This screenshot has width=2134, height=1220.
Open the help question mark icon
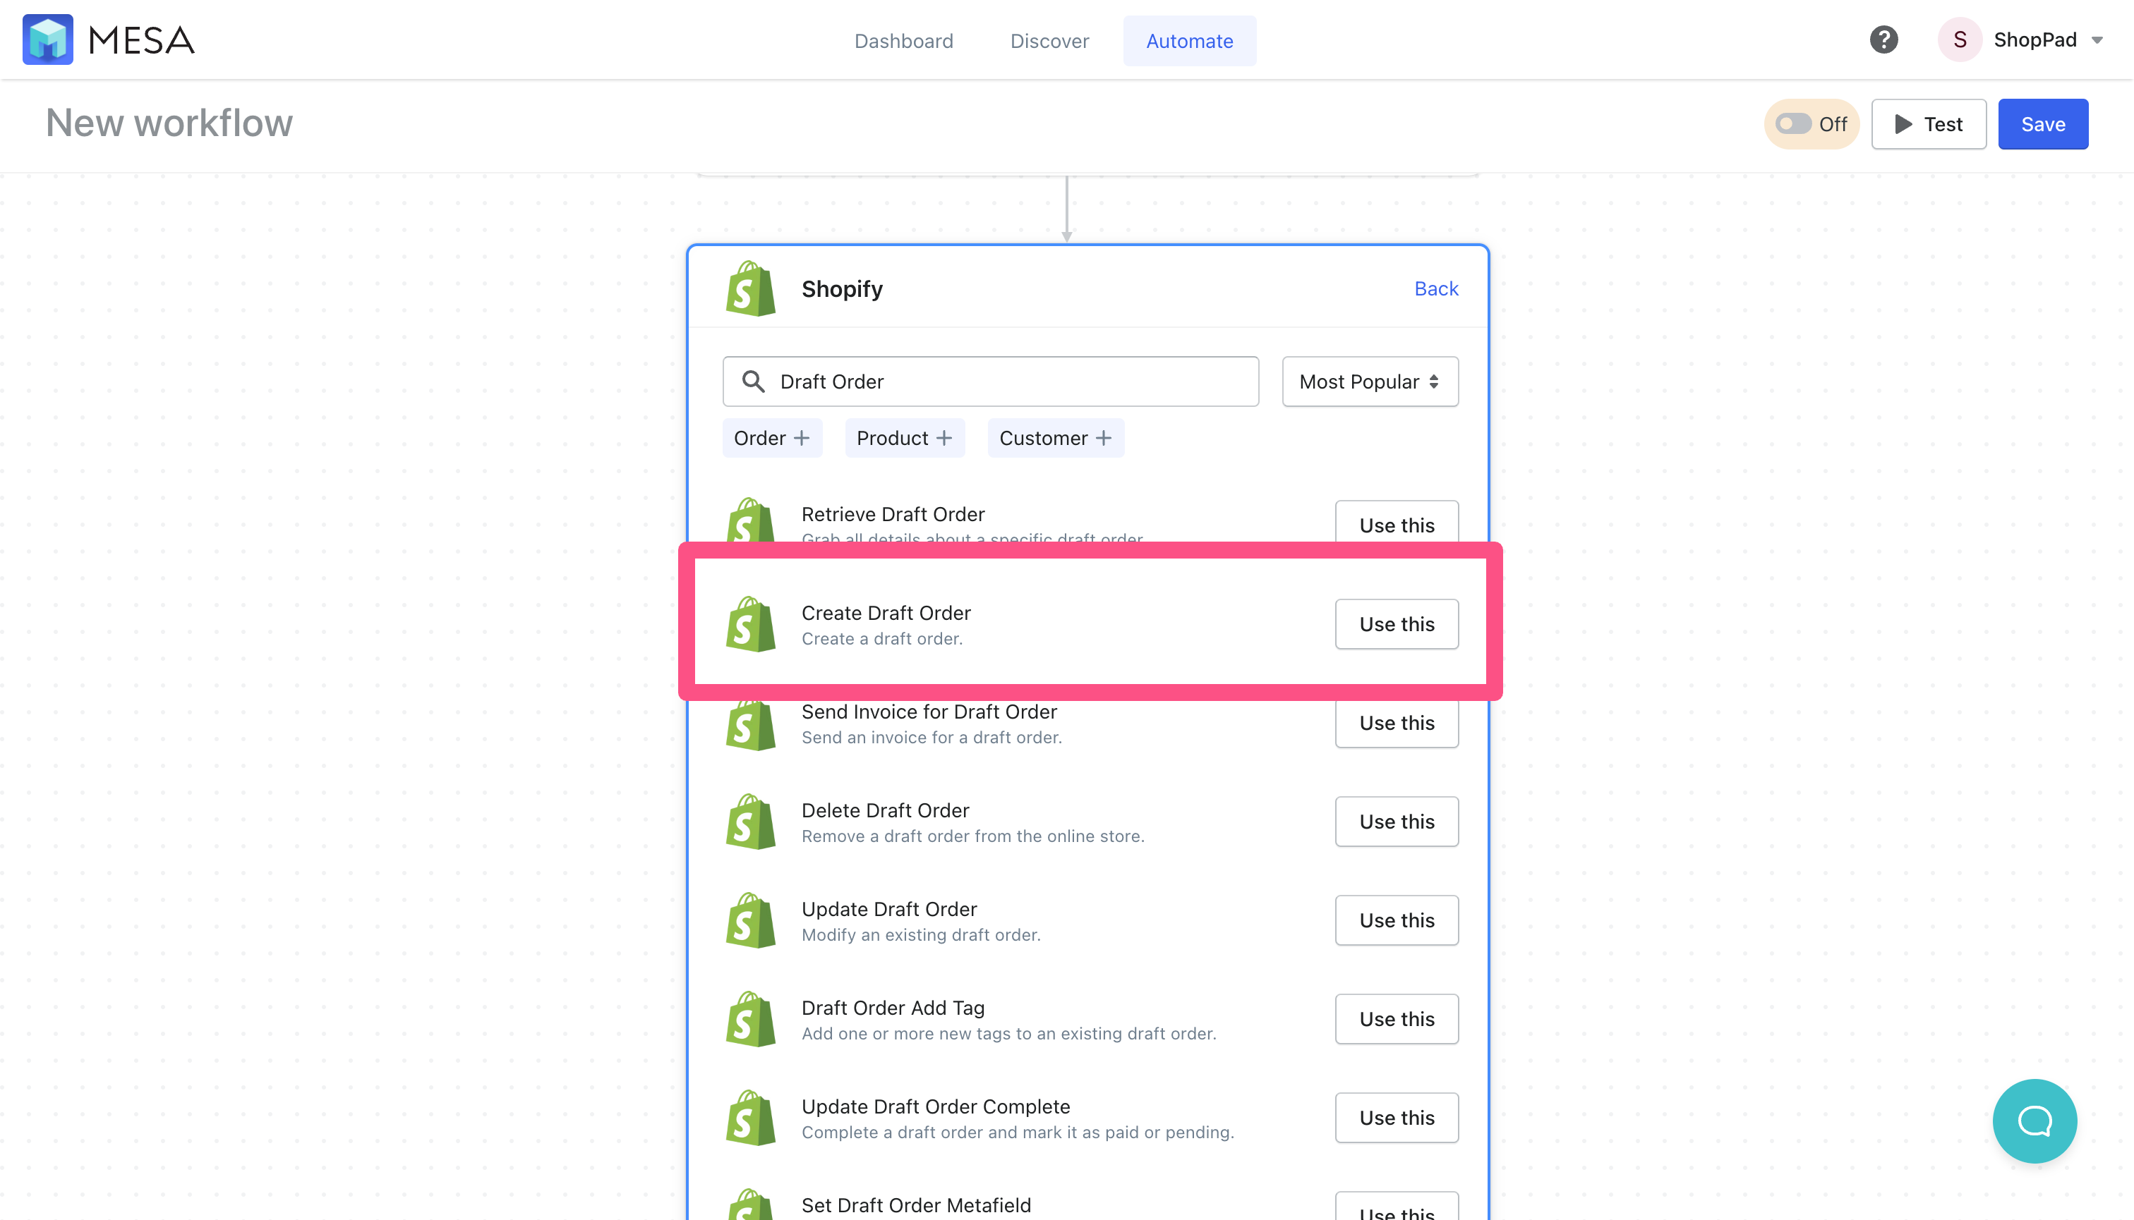pyautogui.click(x=1883, y=39)
